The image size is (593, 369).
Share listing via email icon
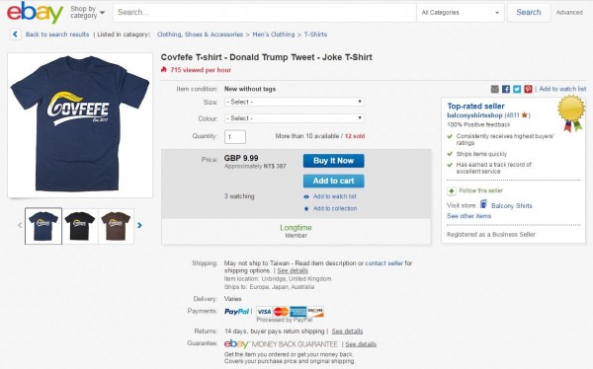coord(495,89)
